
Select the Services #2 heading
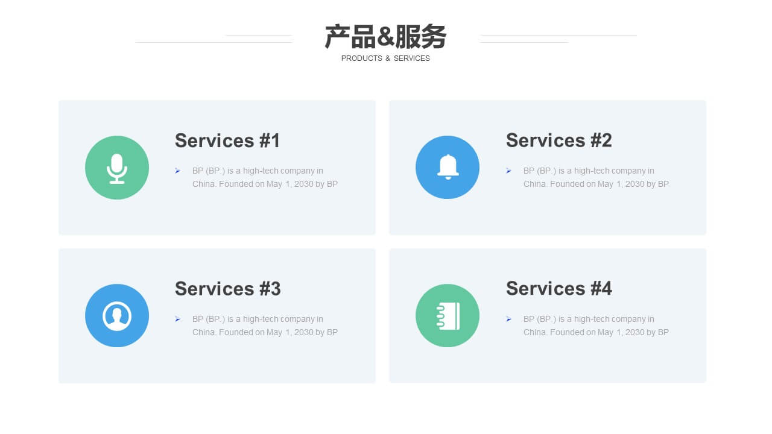(x=559, y=140)
